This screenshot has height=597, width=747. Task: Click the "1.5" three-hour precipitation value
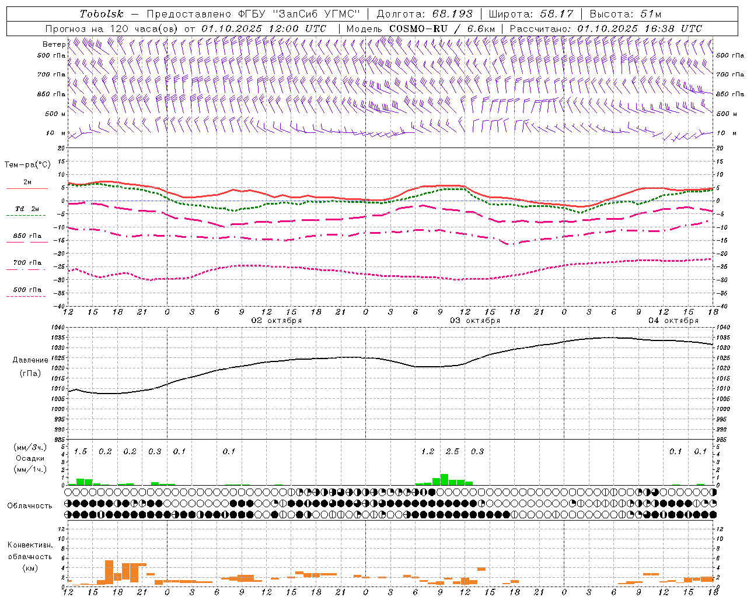81,451
